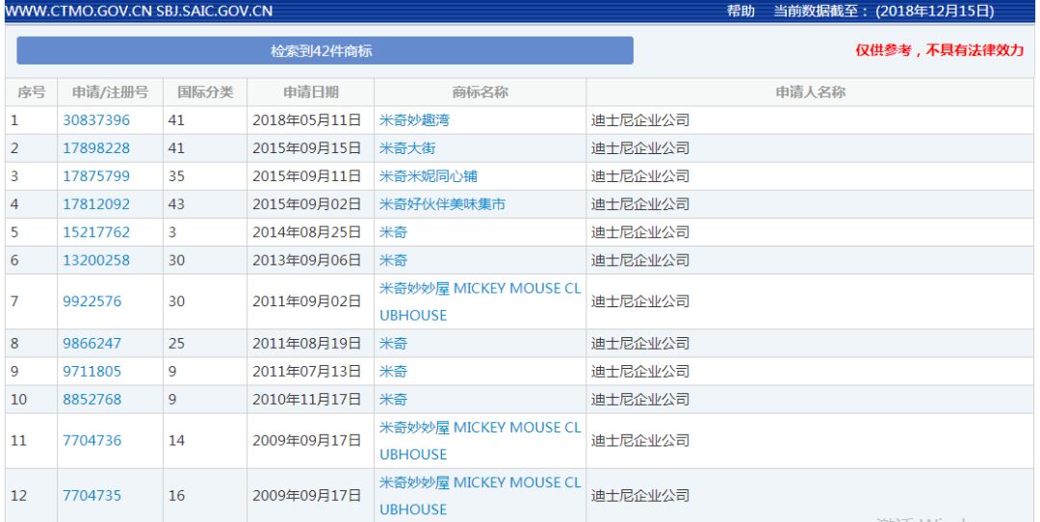1040x522 pixels.
Task: Open 米奇 trademark dated 2011年07月13日
Action: pyautogui.click(x=393, y=371)
